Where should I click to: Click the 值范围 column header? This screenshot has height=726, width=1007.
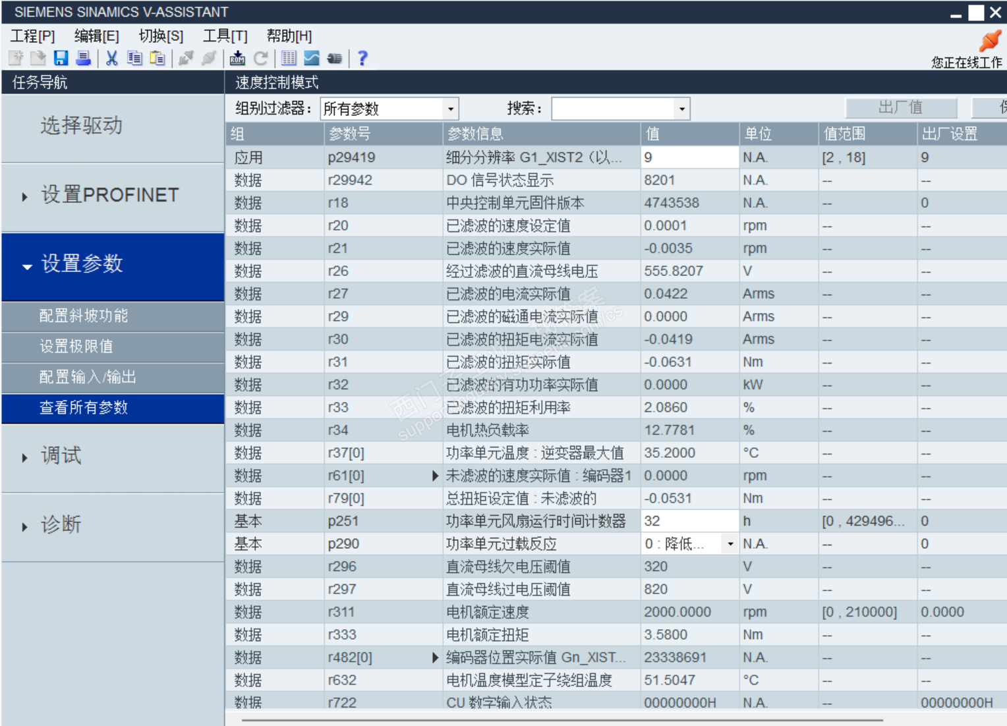pos(868,134)
